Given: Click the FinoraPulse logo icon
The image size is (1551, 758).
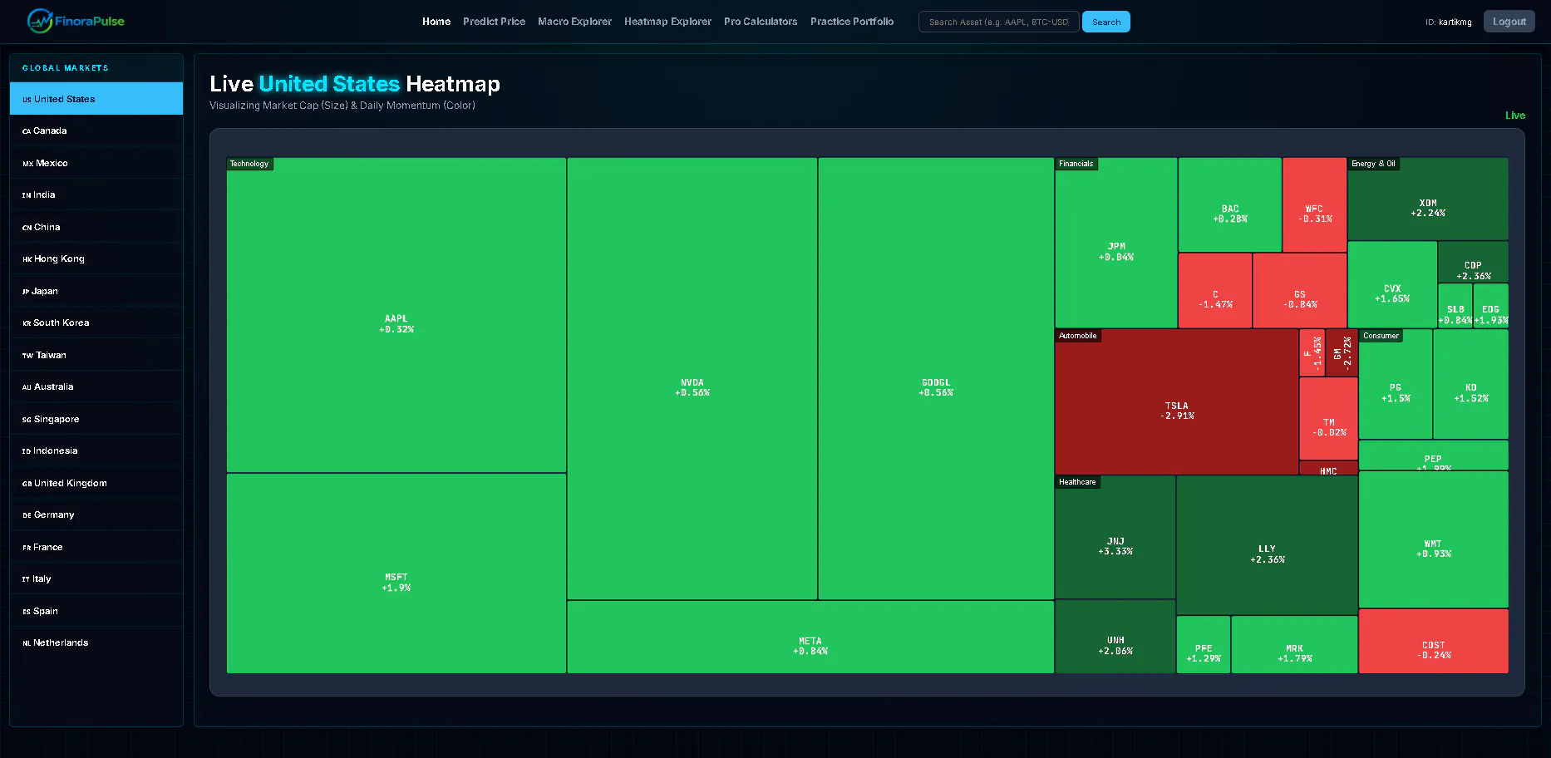Looking at the screenshot, I should 40,21.
